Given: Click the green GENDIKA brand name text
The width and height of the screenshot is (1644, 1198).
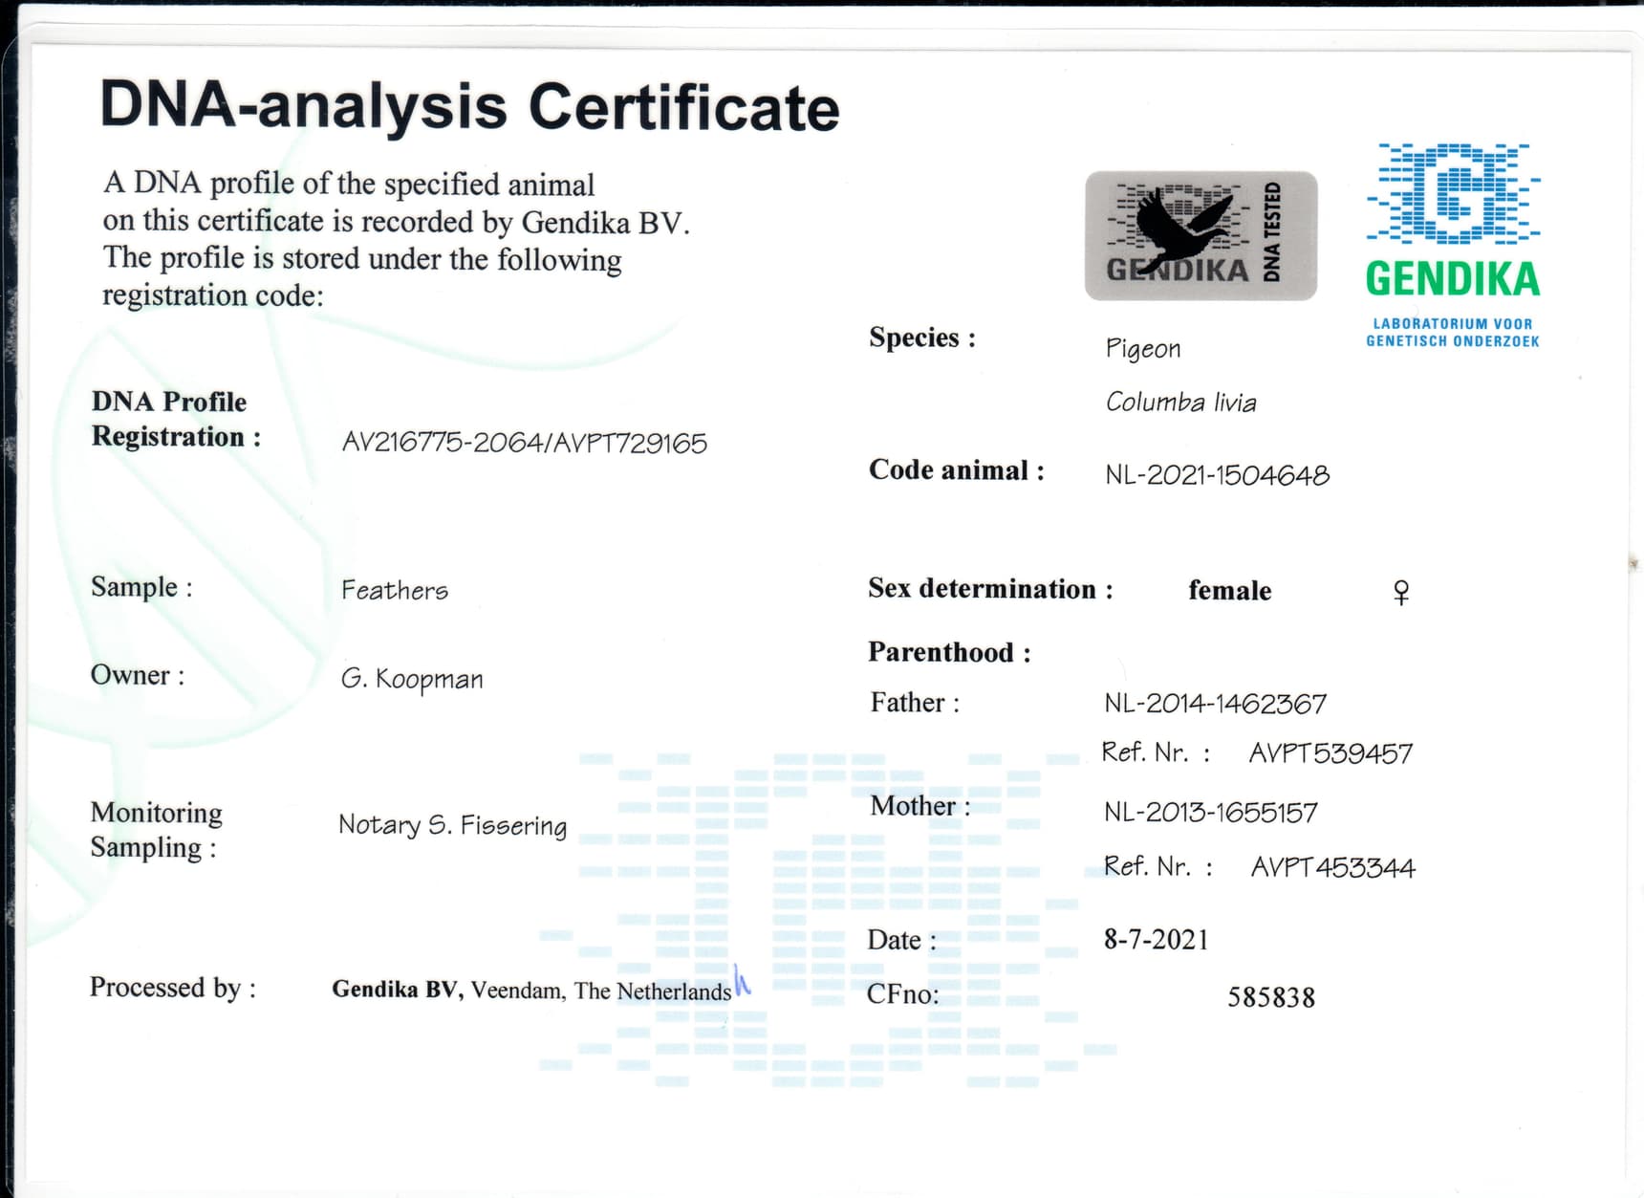Looking at the screenshot, I should 1452,279.
